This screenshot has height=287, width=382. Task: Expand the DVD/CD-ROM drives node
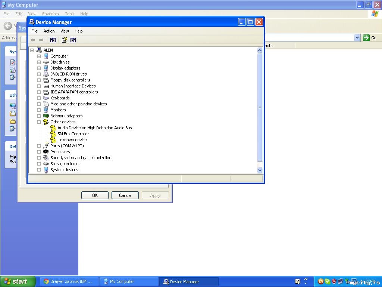pyautogui.click(x=39, y=74)
